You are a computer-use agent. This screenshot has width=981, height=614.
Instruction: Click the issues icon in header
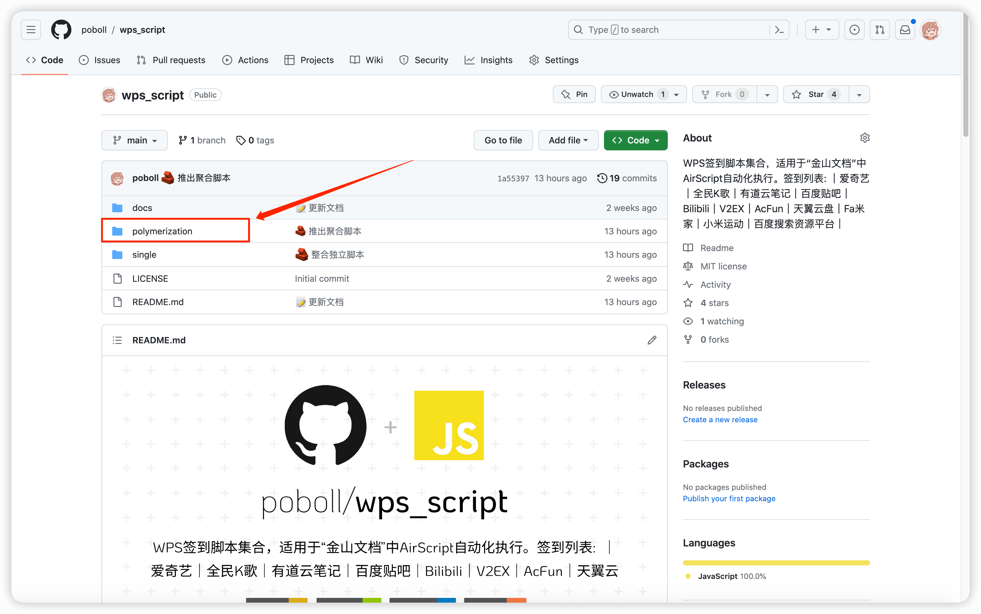[x=854, y=30]
